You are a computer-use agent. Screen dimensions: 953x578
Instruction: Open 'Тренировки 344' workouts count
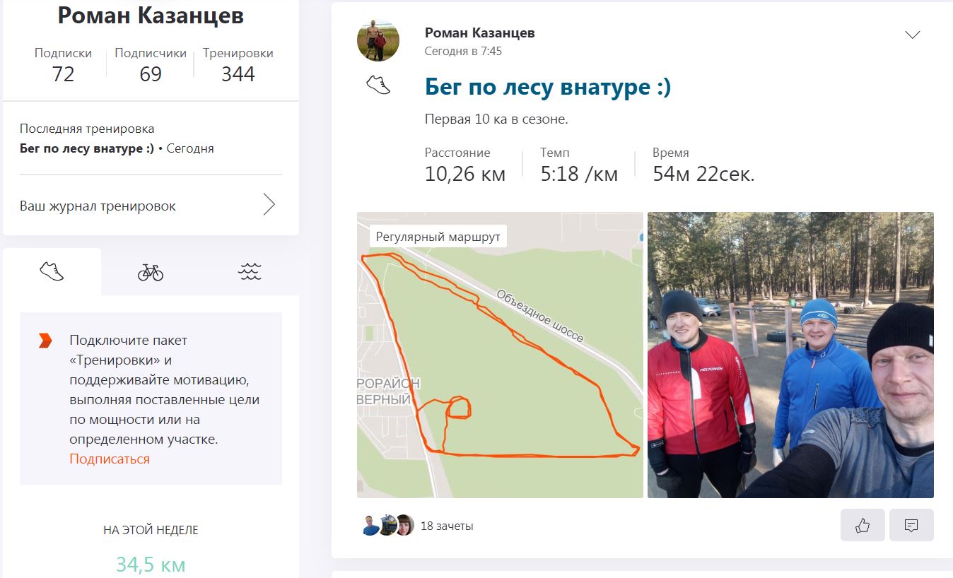pos(238,64)
